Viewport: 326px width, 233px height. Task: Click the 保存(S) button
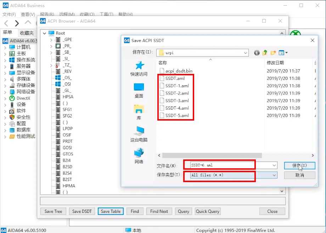[299, 165]
